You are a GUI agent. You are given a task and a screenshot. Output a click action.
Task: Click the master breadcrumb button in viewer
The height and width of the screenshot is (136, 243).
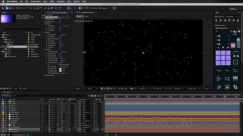[x=80, y=16]
